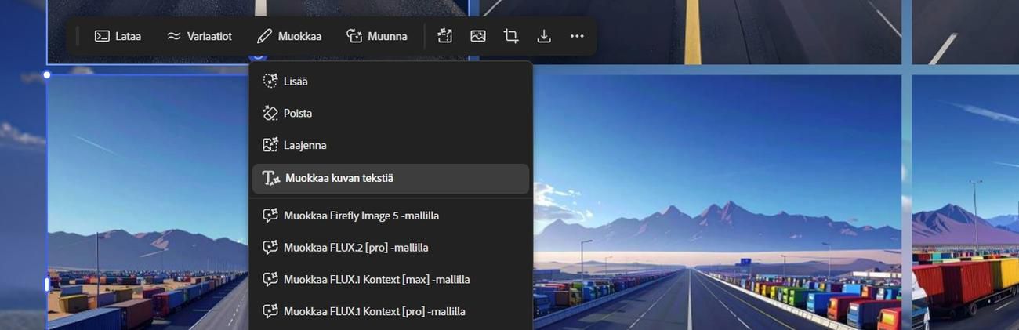Select Muokkaa kuvan tekstiä menu entry

coord(390,178)
